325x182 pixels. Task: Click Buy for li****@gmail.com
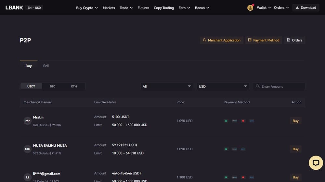[x=295, y=177]
